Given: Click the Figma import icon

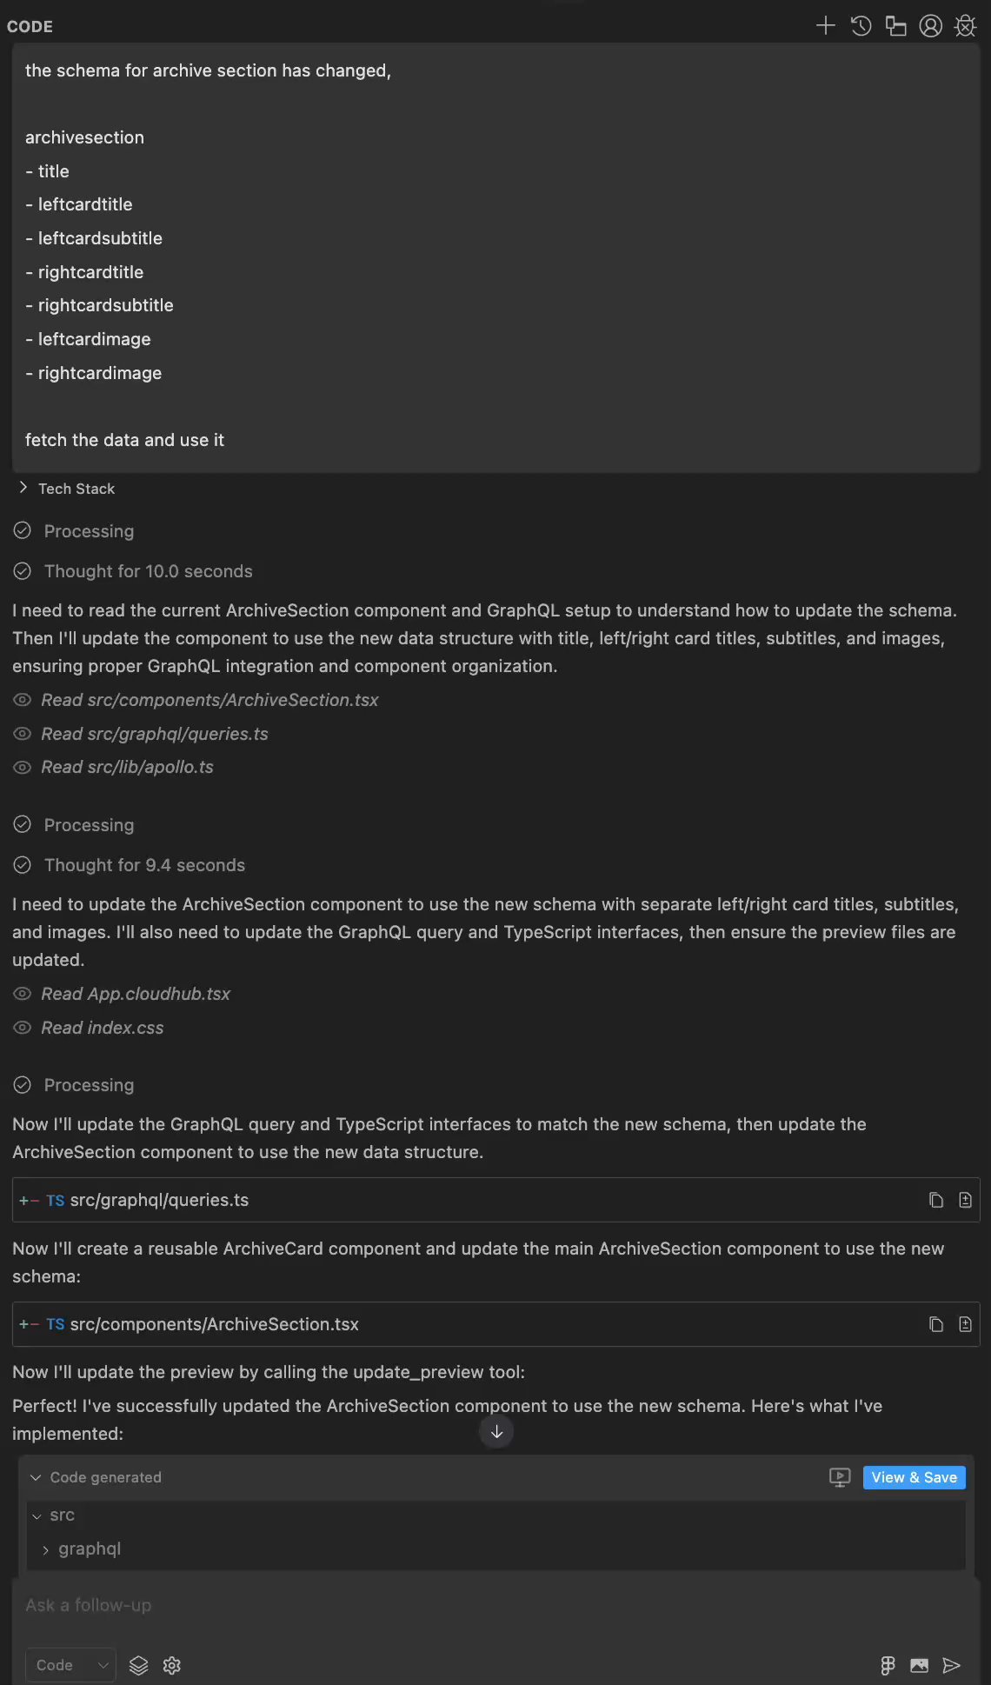Looking at the screenshot, I should [x=888, y=1665].
